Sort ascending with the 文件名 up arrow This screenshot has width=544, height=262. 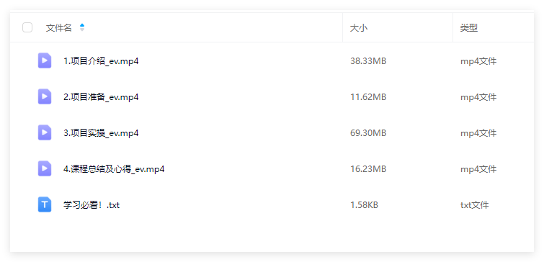[x=82, y=25]
